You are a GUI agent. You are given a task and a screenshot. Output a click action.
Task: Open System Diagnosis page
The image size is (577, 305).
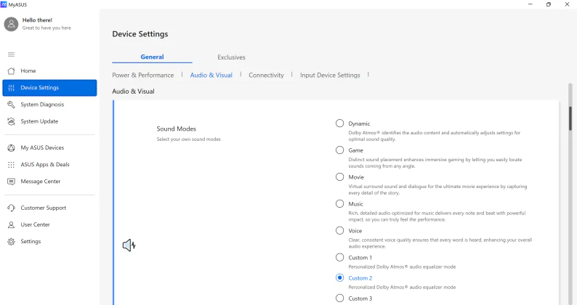49,105
